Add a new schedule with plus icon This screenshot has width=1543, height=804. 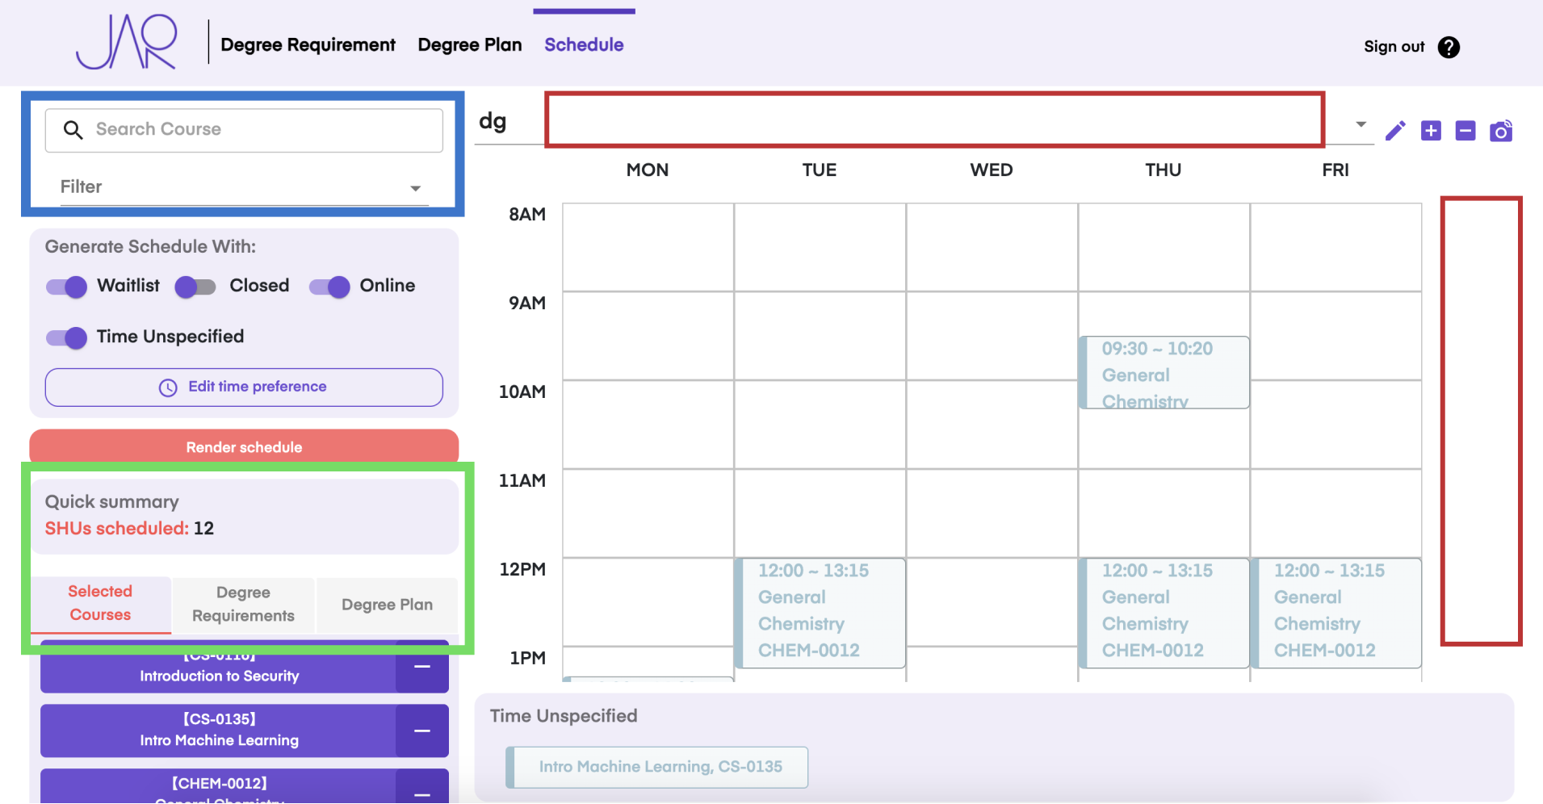(1431, 131)
